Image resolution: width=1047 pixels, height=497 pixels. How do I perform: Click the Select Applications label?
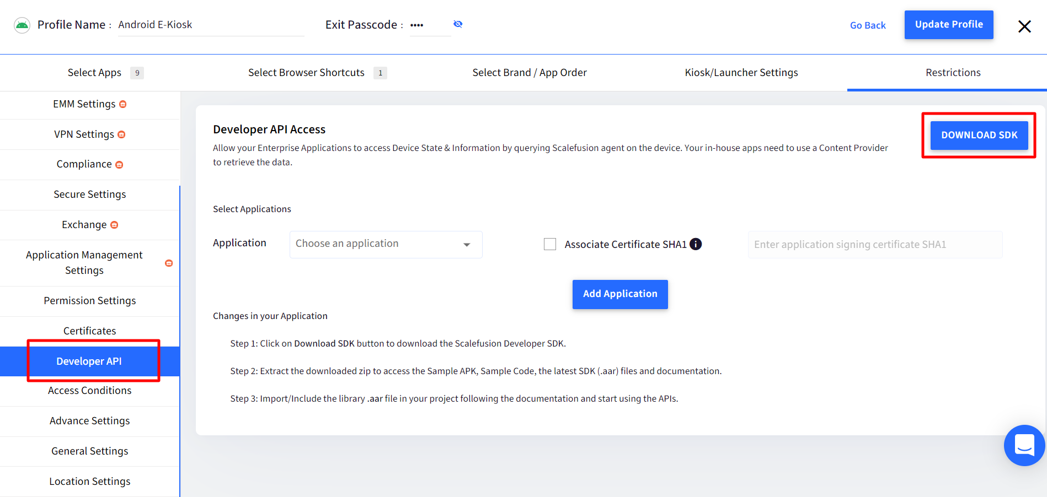pyautogui.click(x=252, y=209)
